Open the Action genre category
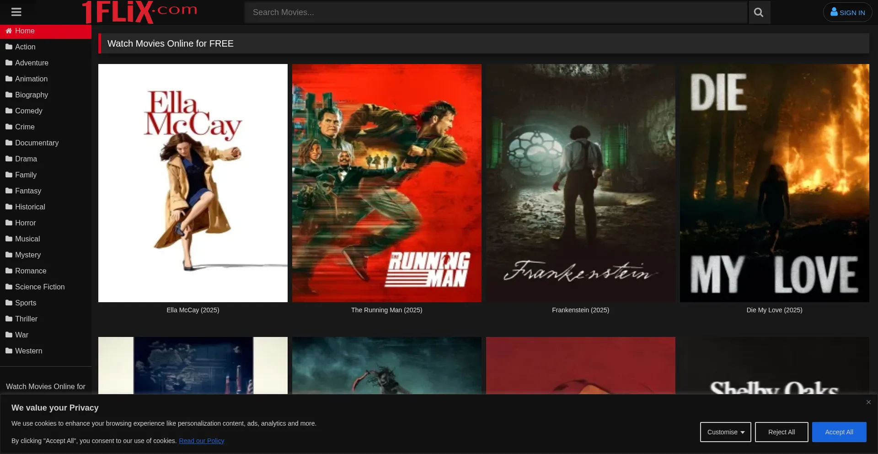This screenshot has height=454, width=878. click(46, 47)
